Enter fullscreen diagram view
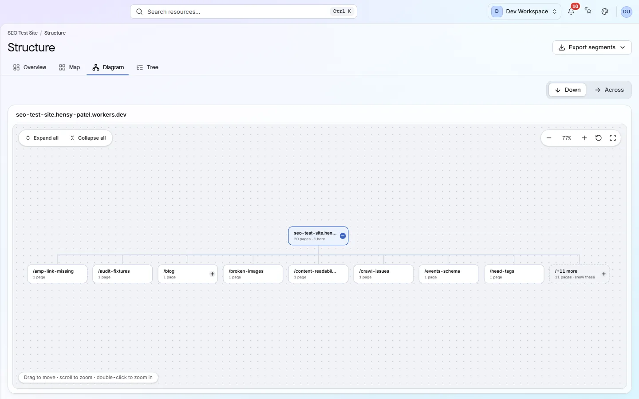Screen dimensions: 639x399 pyautogui.click(x=613, y=138)
